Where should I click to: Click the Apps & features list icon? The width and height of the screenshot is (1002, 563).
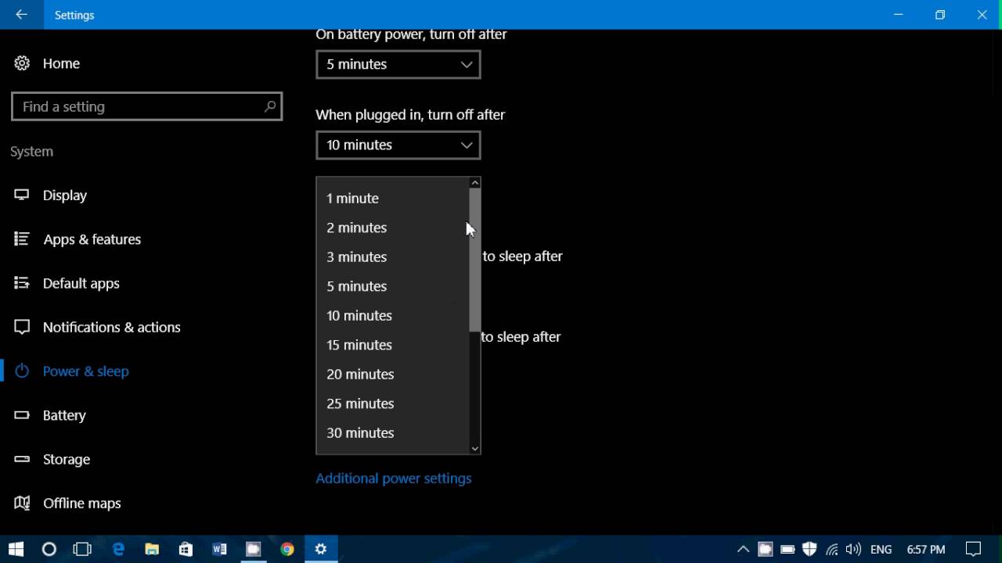click(22, 238)
